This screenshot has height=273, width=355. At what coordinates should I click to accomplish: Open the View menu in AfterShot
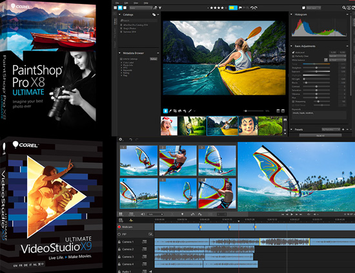coord(136,3)
